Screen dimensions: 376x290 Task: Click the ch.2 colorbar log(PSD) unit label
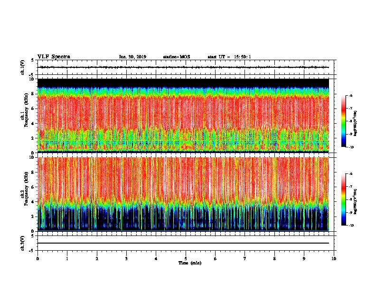click(x=356, y=202)
